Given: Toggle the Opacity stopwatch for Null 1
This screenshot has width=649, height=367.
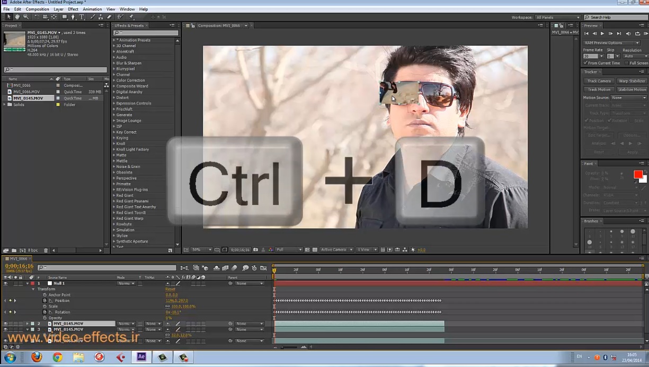Looking at the screenshot, I should 45,318.
